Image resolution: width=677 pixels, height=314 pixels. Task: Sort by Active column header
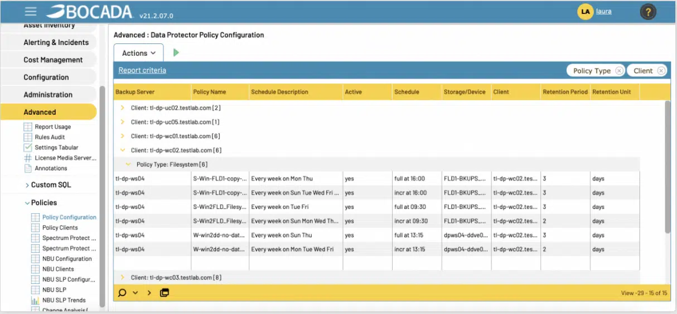click(x=367, y=92)
